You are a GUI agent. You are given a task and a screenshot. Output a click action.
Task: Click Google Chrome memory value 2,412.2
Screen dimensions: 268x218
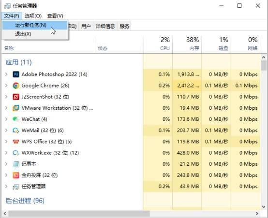click(x=188, y=86)
